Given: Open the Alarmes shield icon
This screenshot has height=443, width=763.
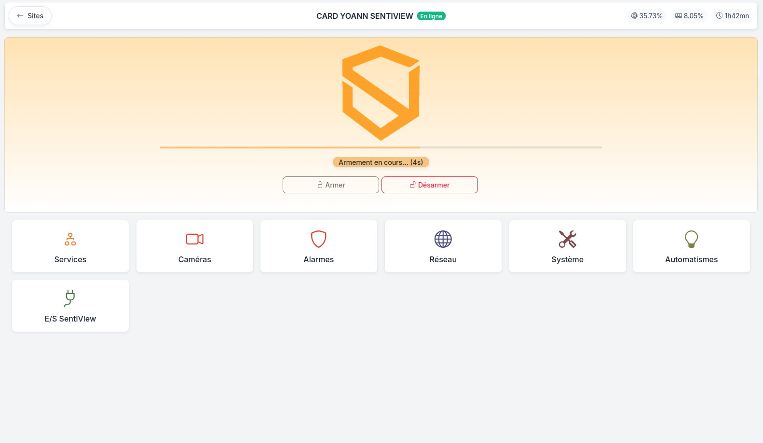Looking at the screenshot, I should coord(319,239).
